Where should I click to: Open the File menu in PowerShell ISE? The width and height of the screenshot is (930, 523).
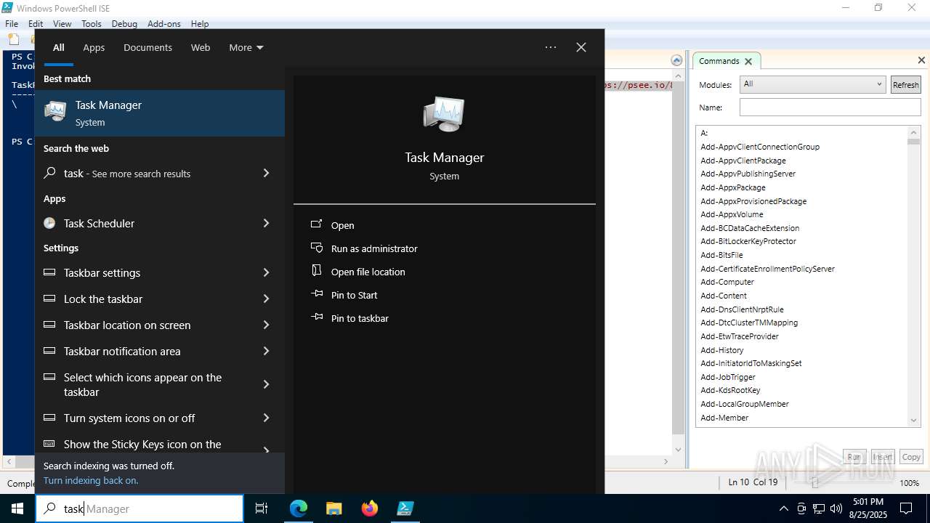coord(12,24)
